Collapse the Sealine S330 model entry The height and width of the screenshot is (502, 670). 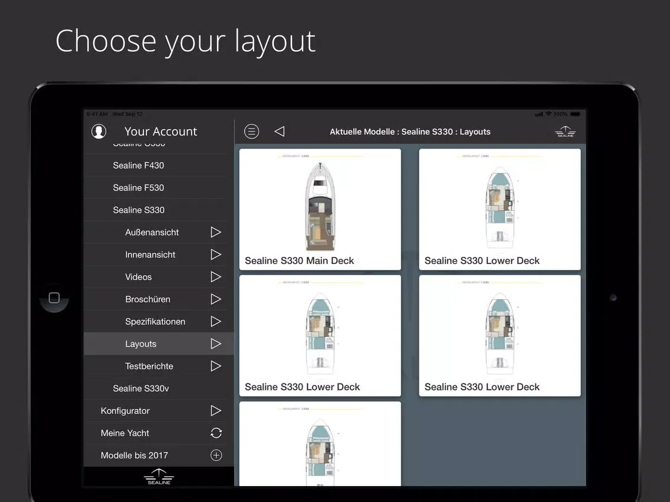[x=139, y=210]
